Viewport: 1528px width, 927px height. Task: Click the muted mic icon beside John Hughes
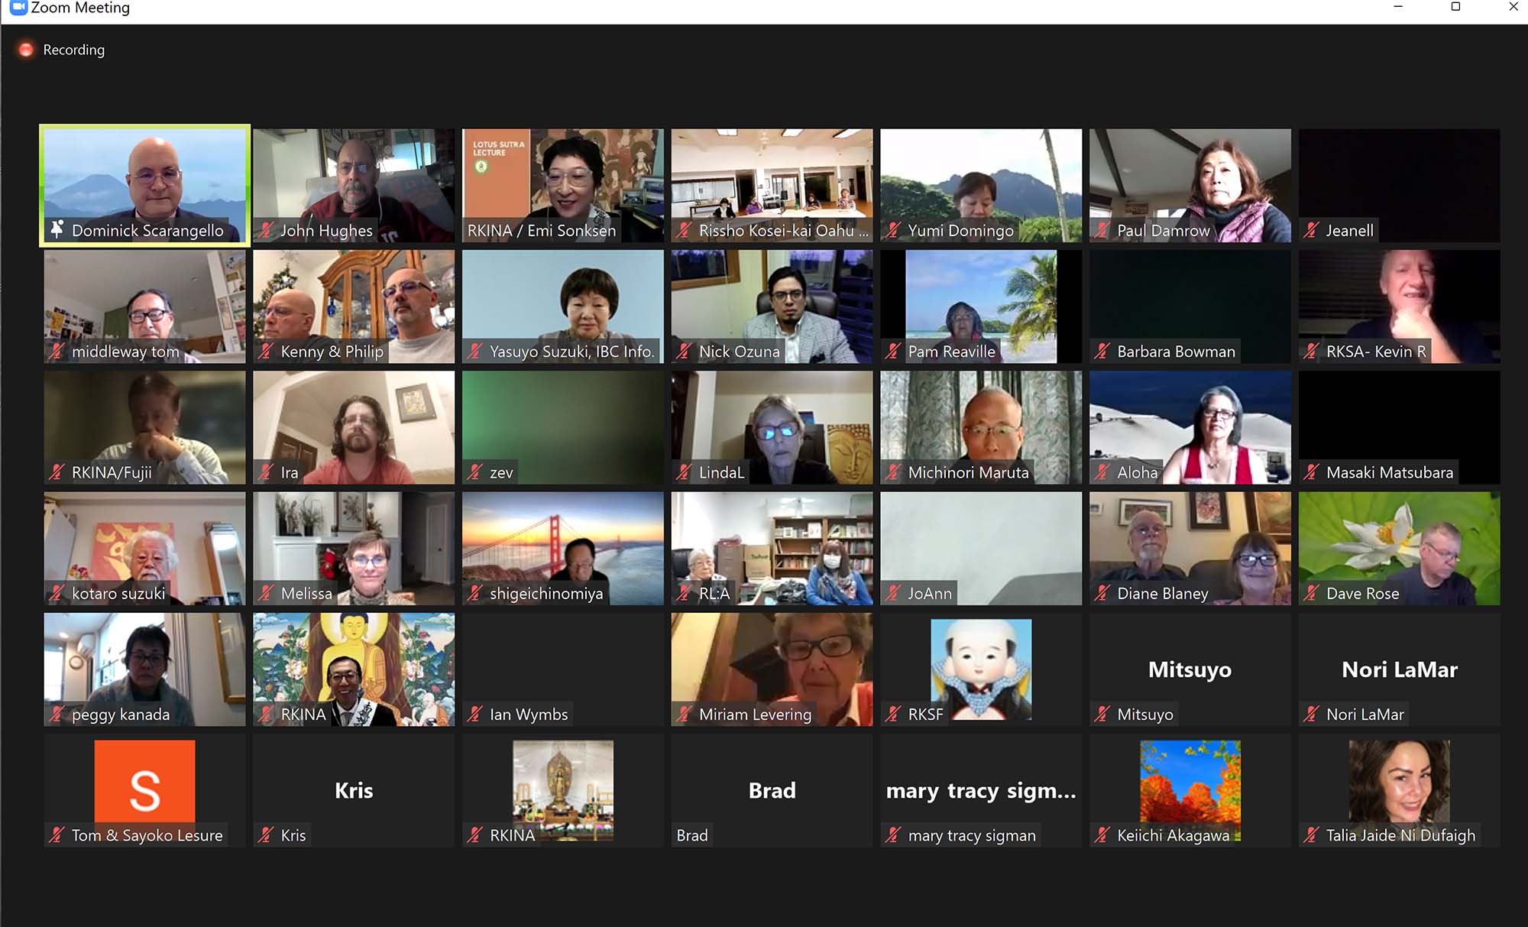point(265,230)
